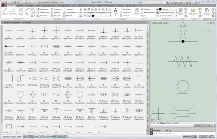Open the layer configuration dropdown
217x139 pixels.
click(97, 12)
